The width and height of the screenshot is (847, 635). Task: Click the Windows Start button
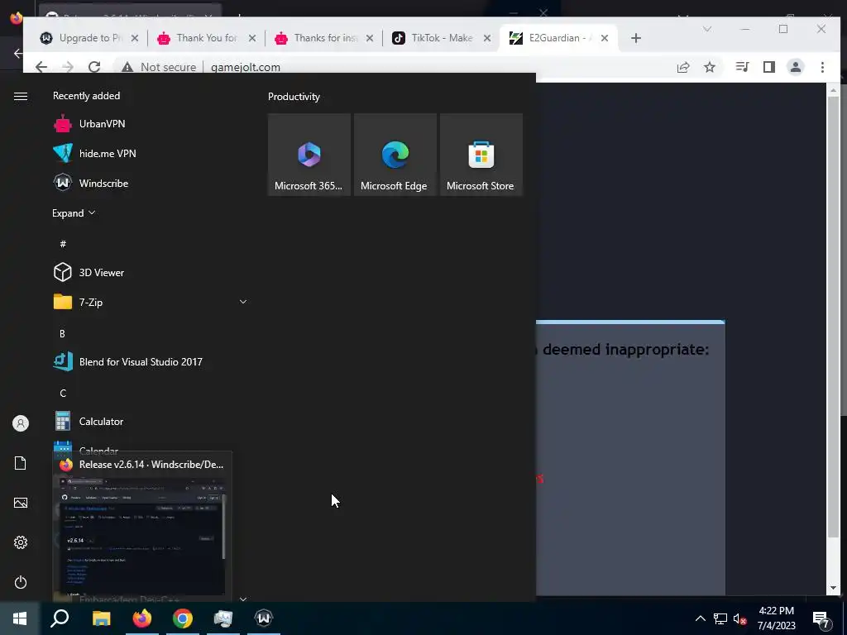click(x=20, y=618)
